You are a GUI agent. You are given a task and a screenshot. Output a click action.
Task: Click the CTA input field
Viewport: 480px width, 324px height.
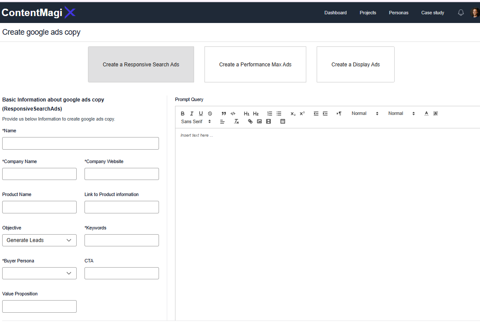[x=122, y=273]
